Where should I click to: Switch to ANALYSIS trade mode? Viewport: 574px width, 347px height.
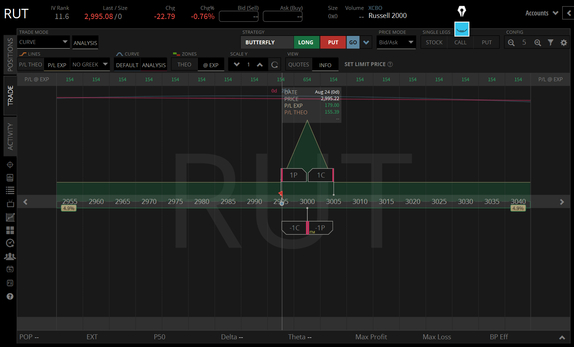pos(85,43)
